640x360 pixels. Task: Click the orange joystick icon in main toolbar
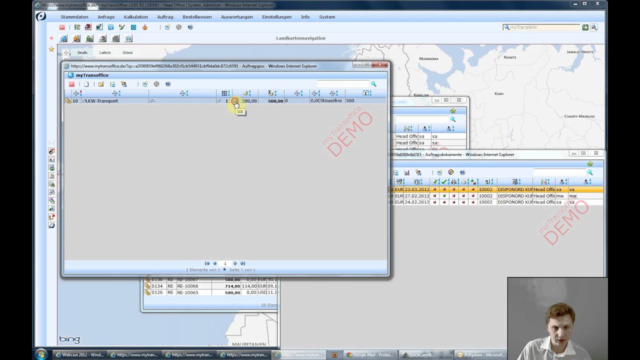[x=144, y=27]
